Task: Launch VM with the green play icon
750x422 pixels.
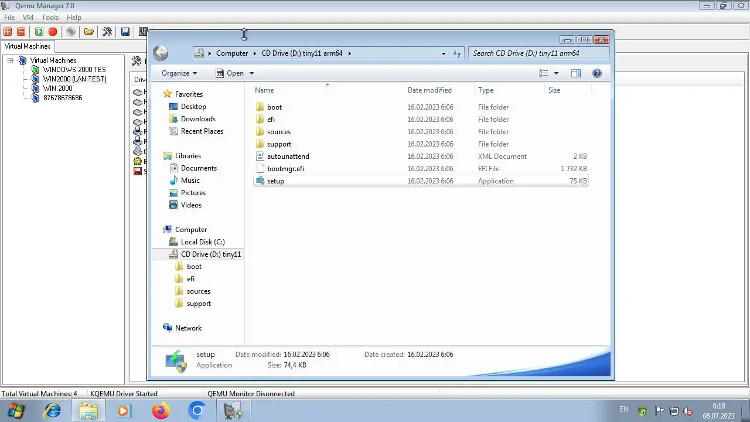Action: click(x=39, y=32)
